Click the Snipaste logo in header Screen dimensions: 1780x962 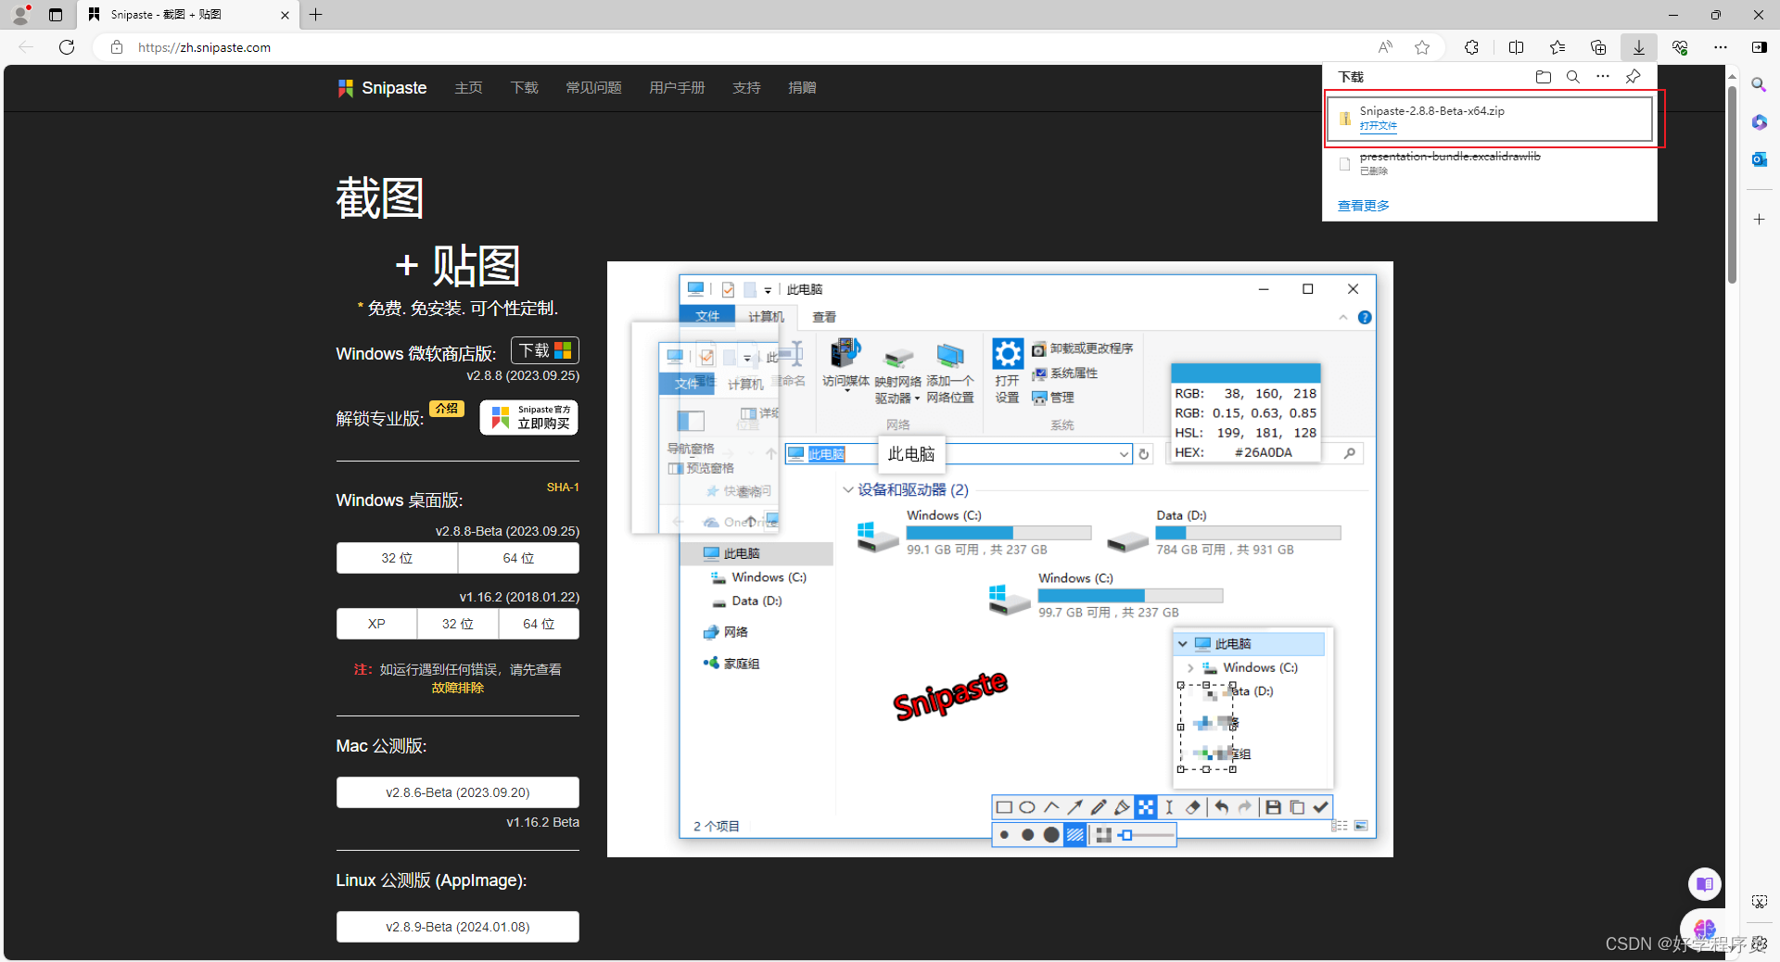382,88
